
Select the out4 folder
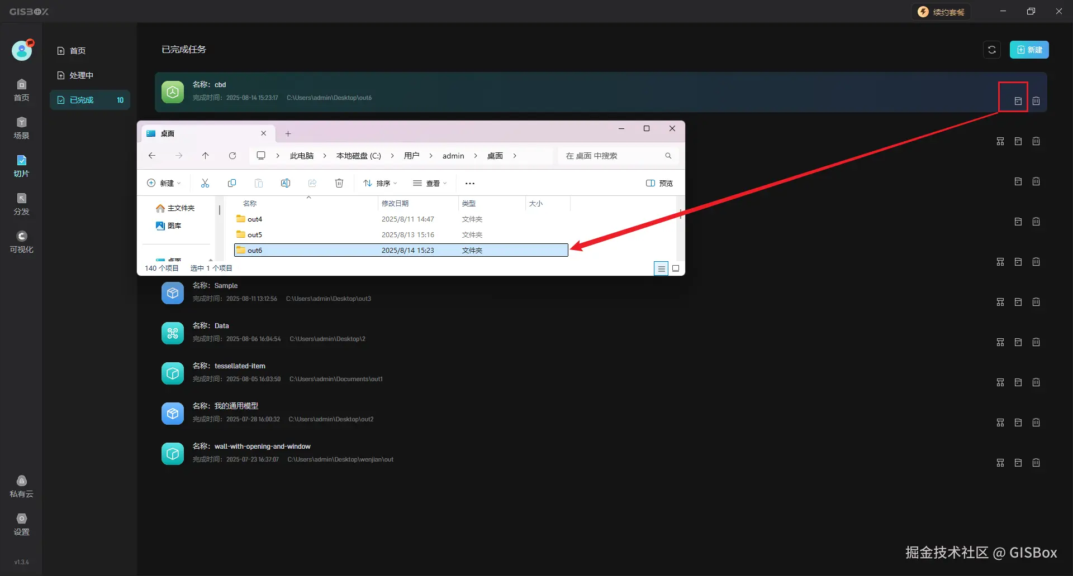click(401, 219)
